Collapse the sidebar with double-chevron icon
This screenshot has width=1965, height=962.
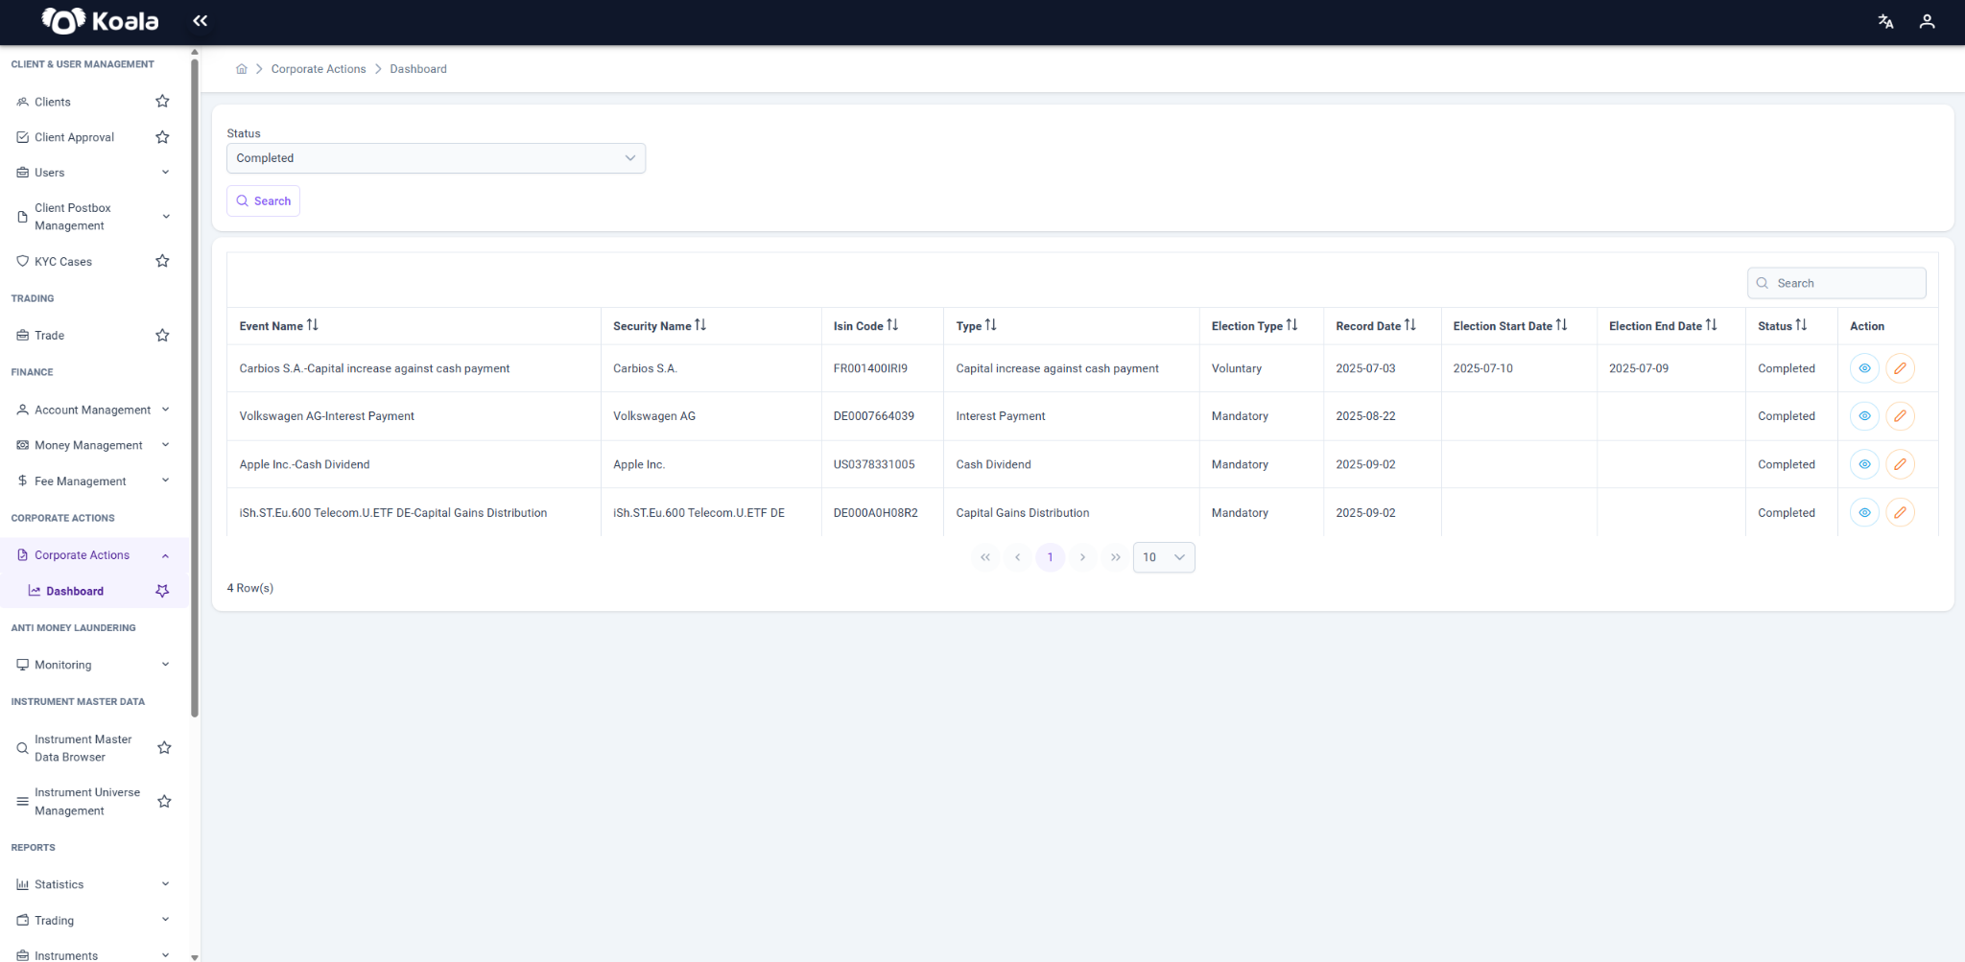tap(200, 20)
